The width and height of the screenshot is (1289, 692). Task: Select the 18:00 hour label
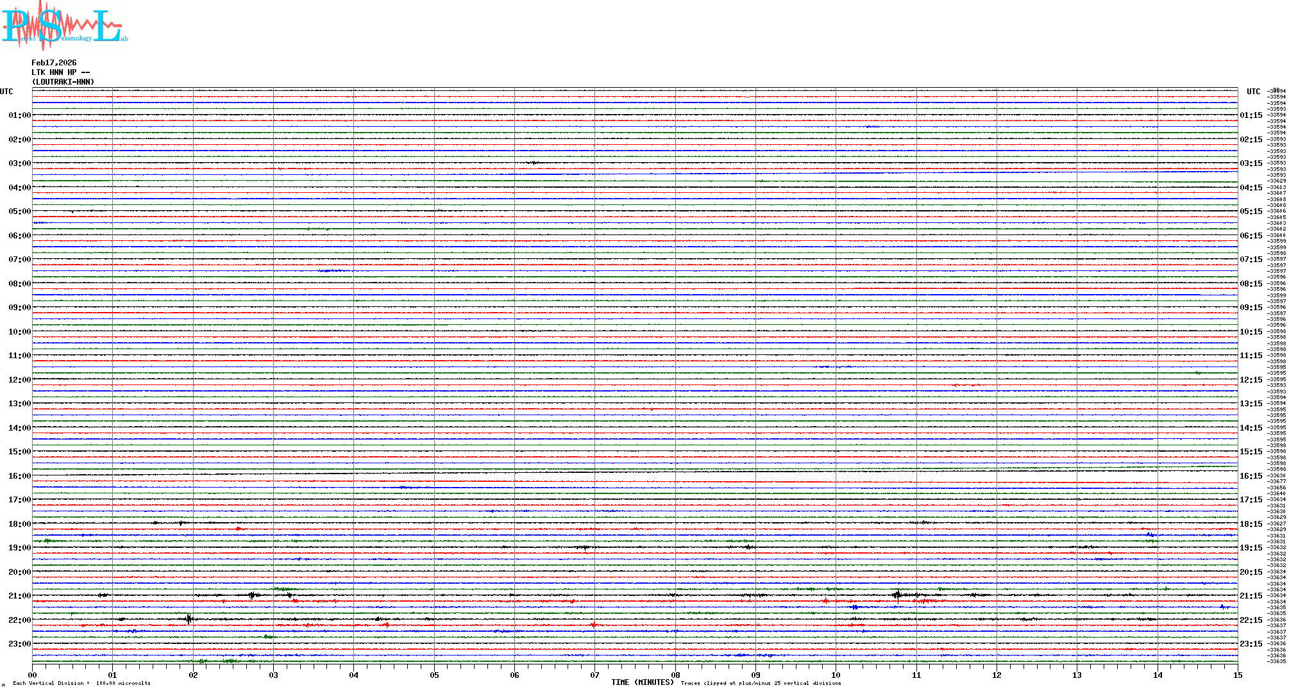[19, 524]
